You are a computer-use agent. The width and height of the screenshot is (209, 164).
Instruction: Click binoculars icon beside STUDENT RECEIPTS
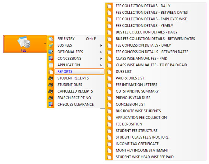point(51,78)
